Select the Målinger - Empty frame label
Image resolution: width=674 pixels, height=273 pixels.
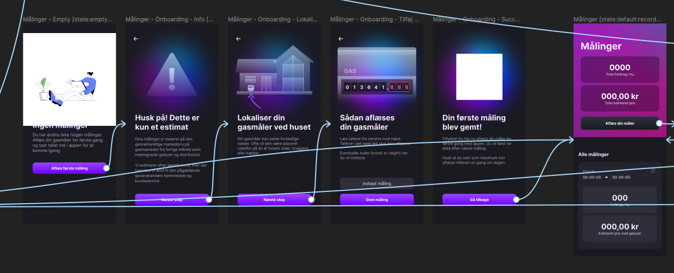[68, 19]
